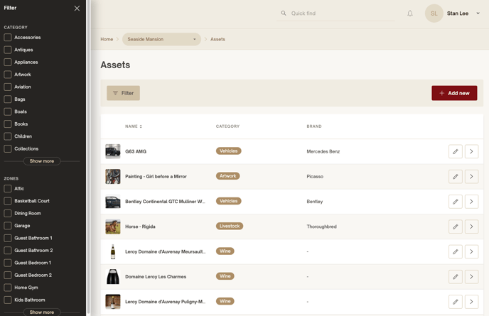Edit Domaine Leroy Les Charmes
The width and height of the screenshot is (489, 316).
[x=456, y=277]
